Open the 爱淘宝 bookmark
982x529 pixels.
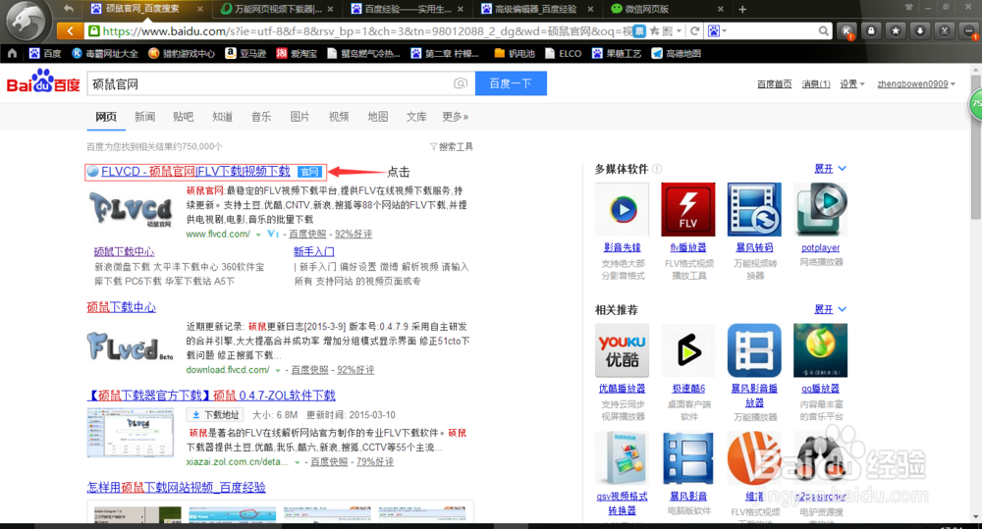click(x=297, y=53)
